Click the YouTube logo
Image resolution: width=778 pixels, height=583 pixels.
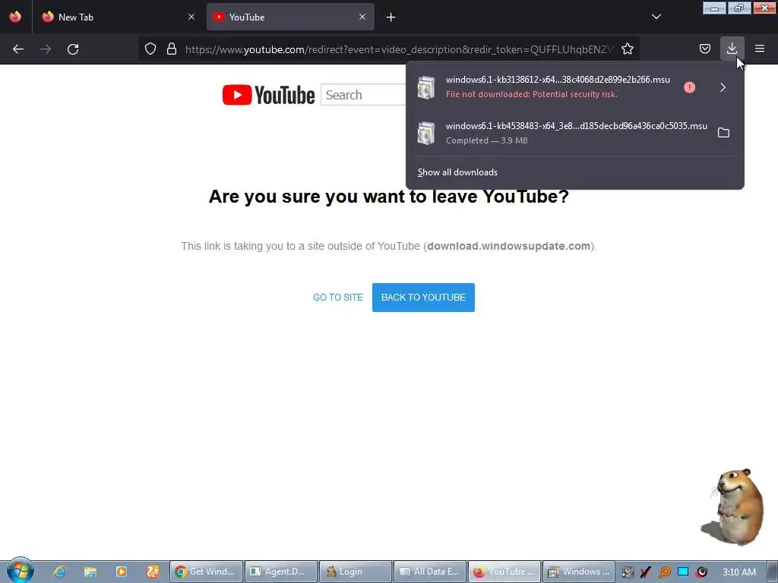coord(268,95)
